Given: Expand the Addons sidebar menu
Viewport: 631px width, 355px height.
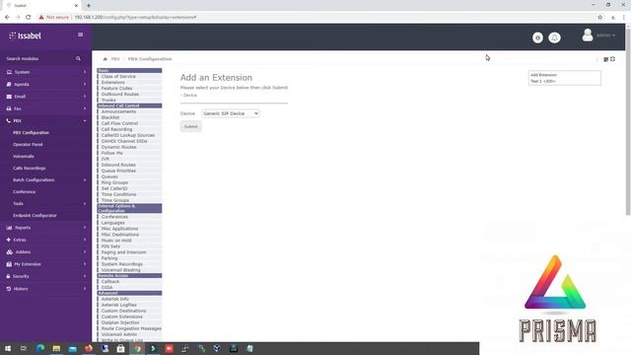Looking at the screenshot, I should [x=46, y=252].
